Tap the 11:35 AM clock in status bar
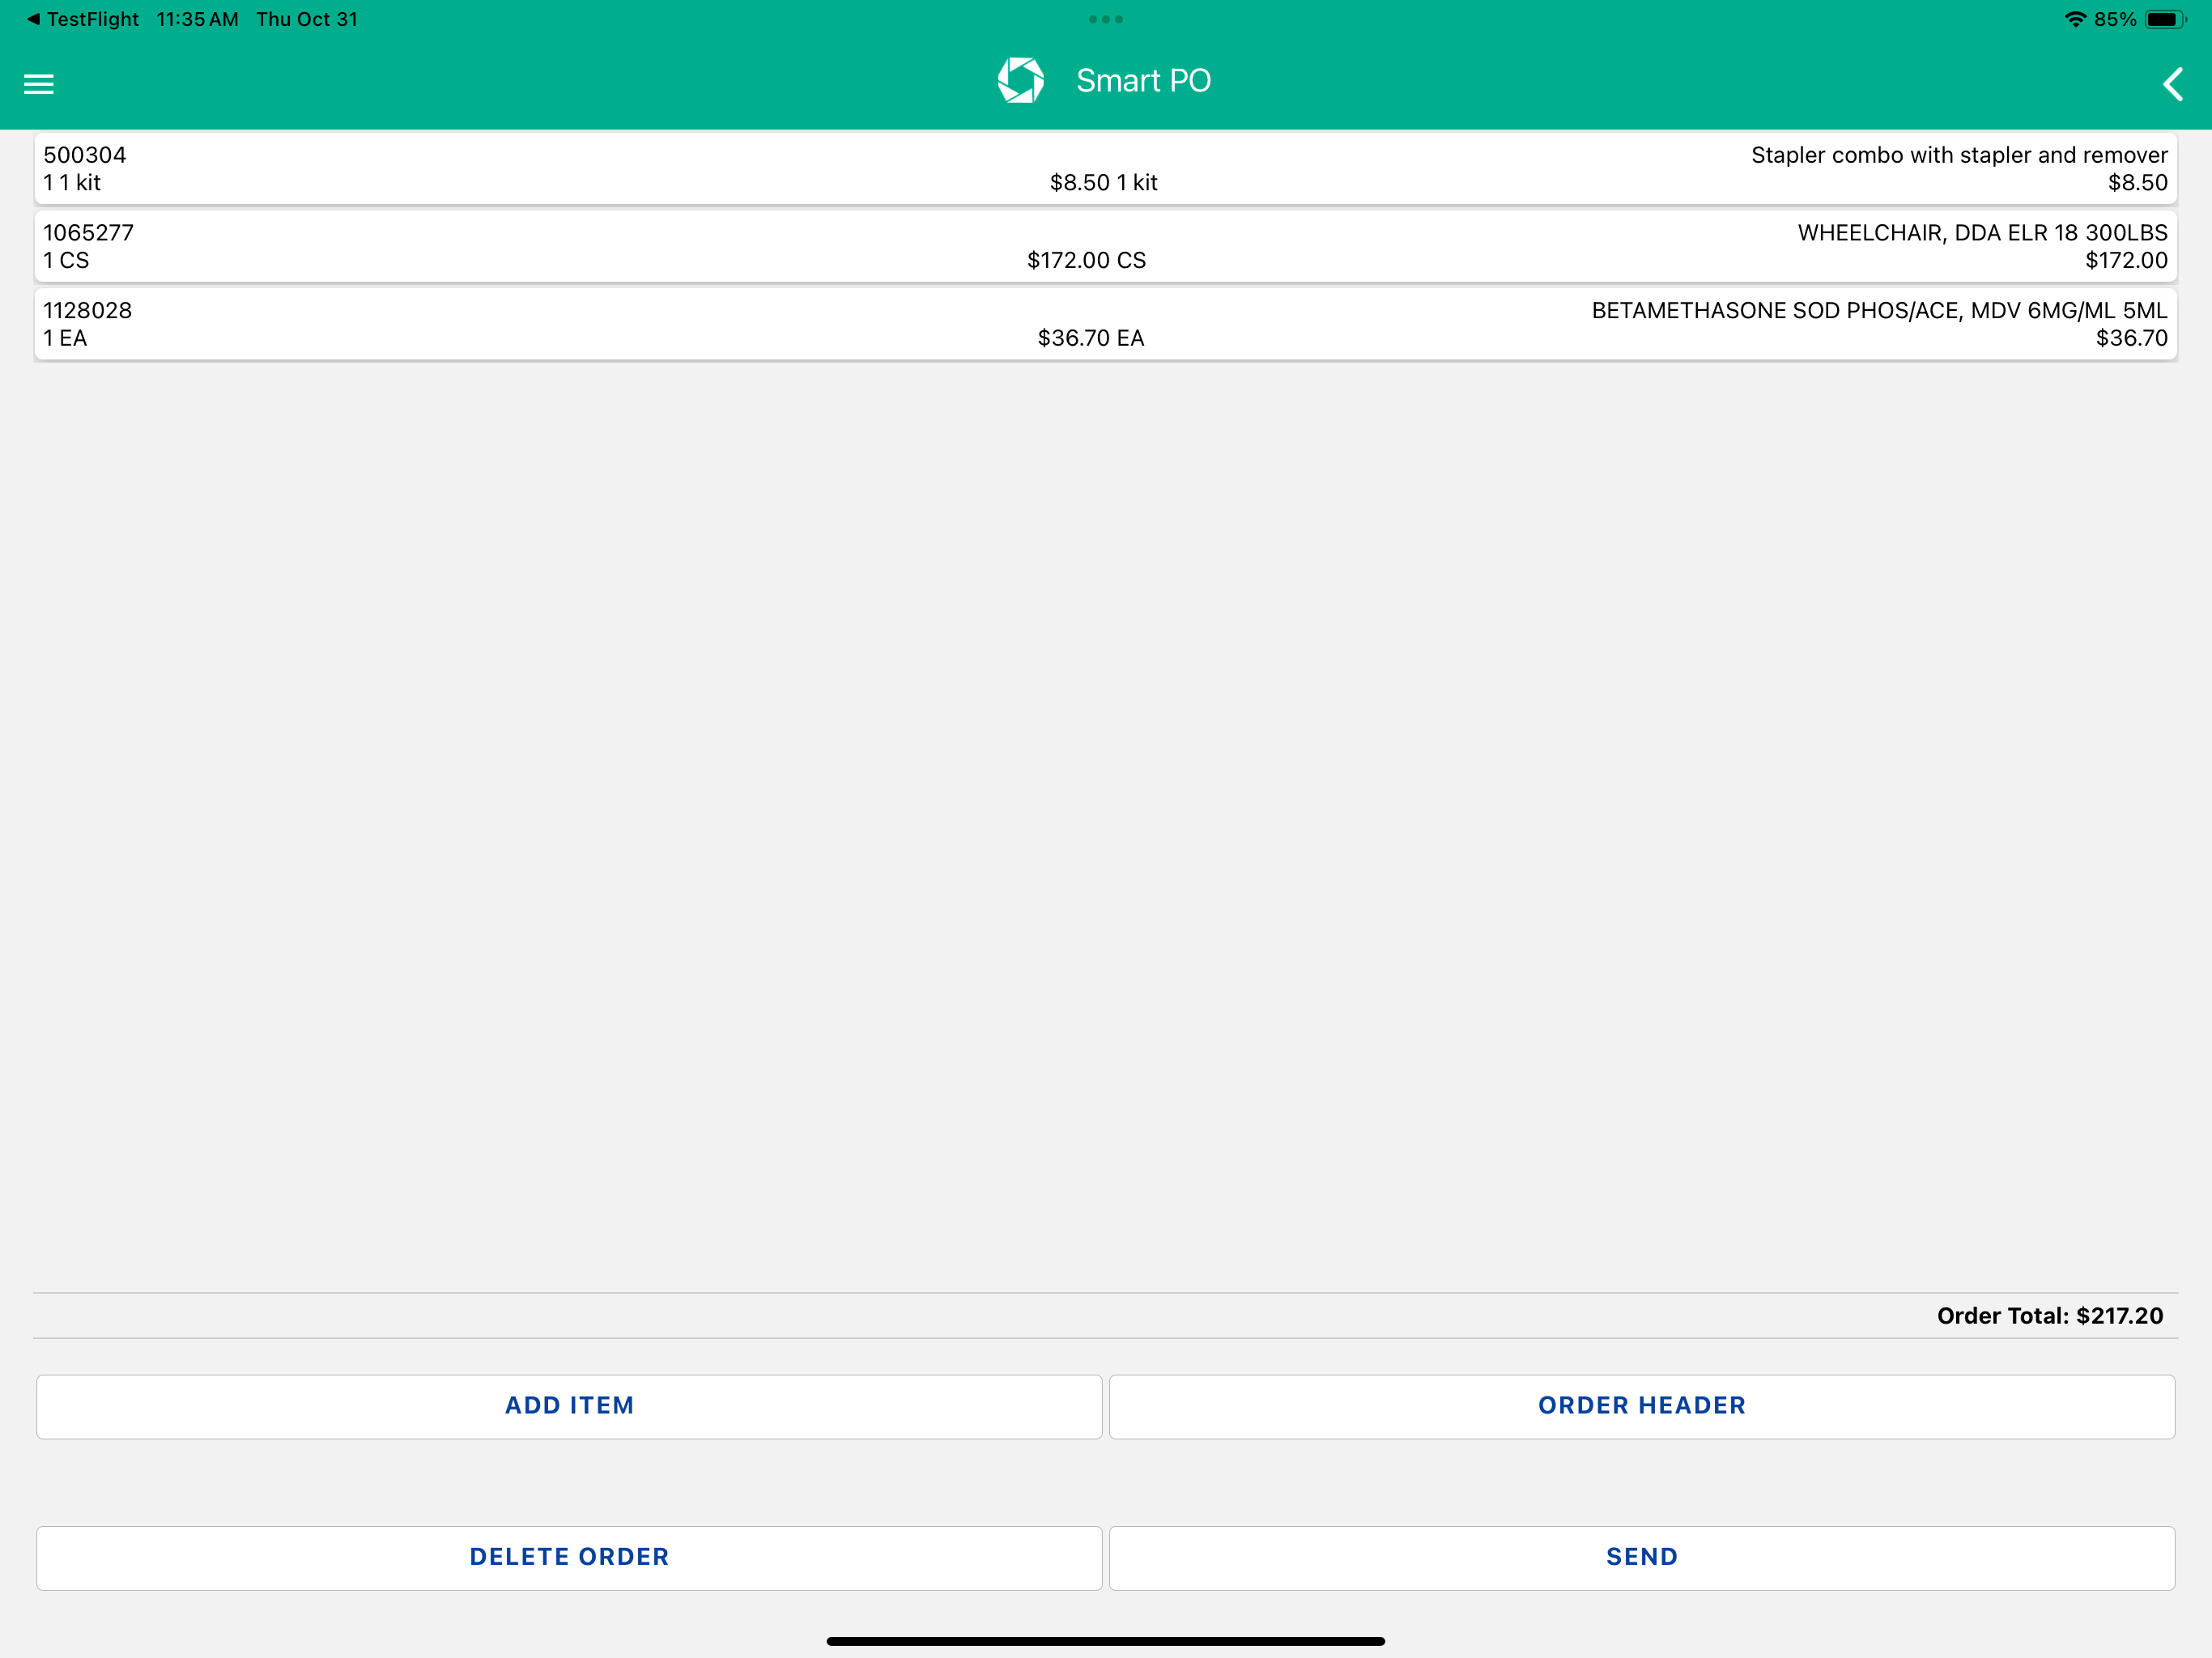The height and width of the screenshot is (1658, 2212). 197,19
